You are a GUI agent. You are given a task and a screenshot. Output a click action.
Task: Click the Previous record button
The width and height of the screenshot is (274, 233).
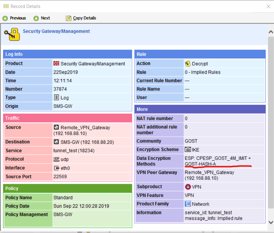coord(14,18)
